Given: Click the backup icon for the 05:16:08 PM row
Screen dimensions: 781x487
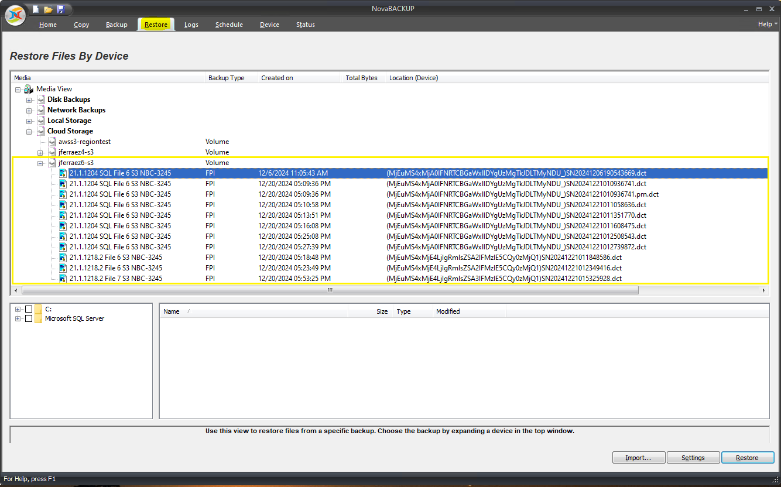Looking at the screenshot, I should click(x=63, y=226).
